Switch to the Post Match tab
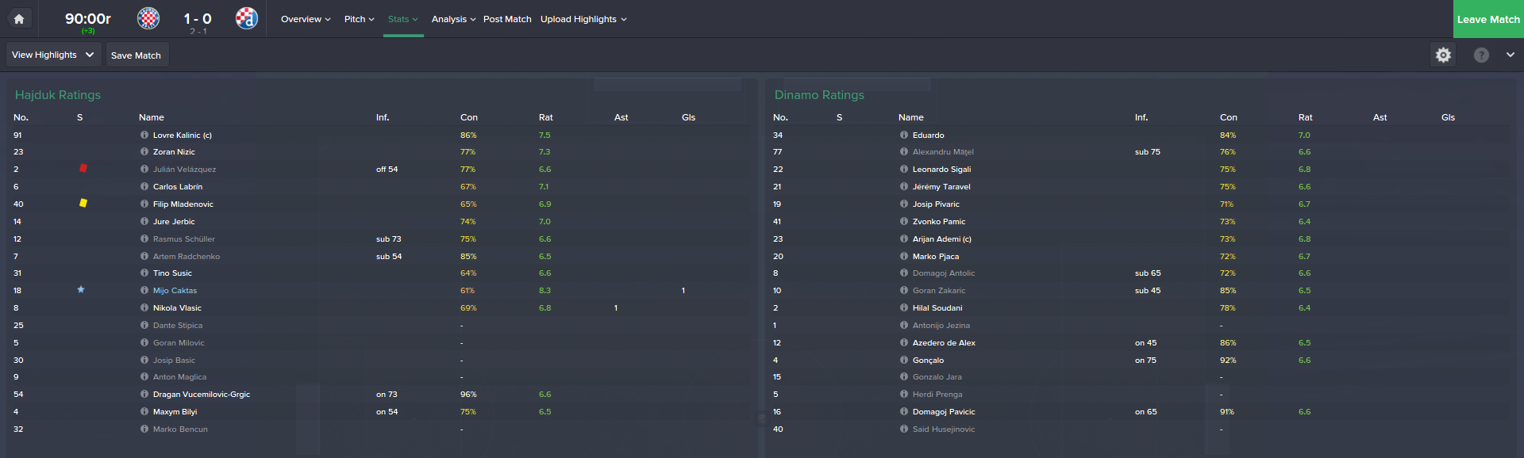The image size is (1524, 458). [x=507, y=19]
